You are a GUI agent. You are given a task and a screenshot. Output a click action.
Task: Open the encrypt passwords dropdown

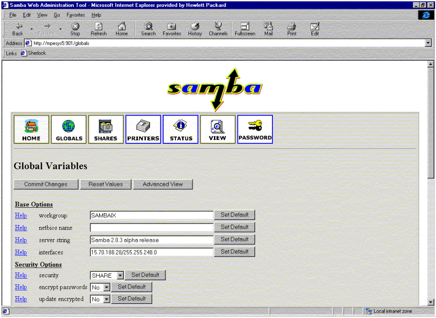(107, 287)
